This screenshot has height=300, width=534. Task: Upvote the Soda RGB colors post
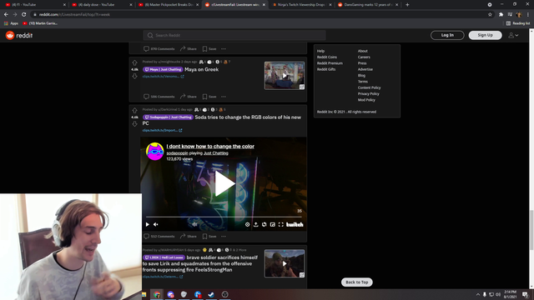click(134, 111)
